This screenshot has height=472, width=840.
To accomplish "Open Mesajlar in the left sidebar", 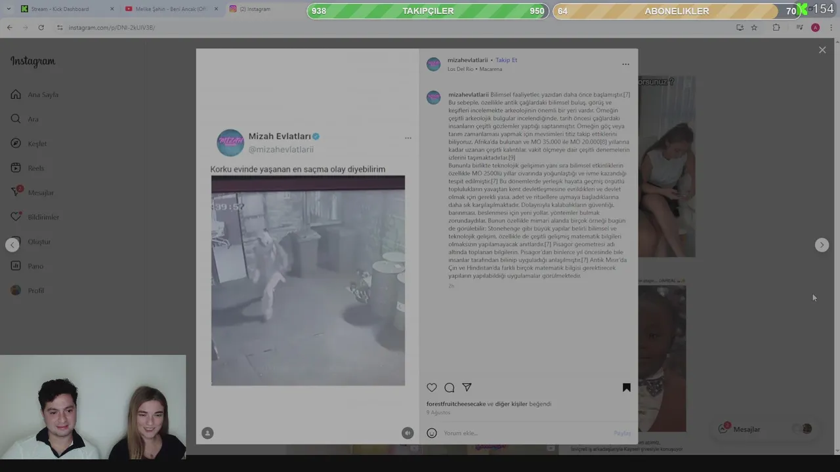I will tap(32, 193).
